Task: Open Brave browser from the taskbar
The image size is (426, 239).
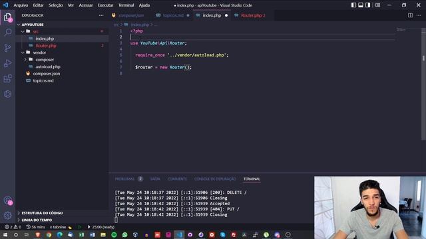Action: [38, 234]
